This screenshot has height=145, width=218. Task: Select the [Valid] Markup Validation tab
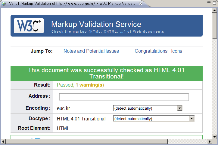click(x=69, y=3)
